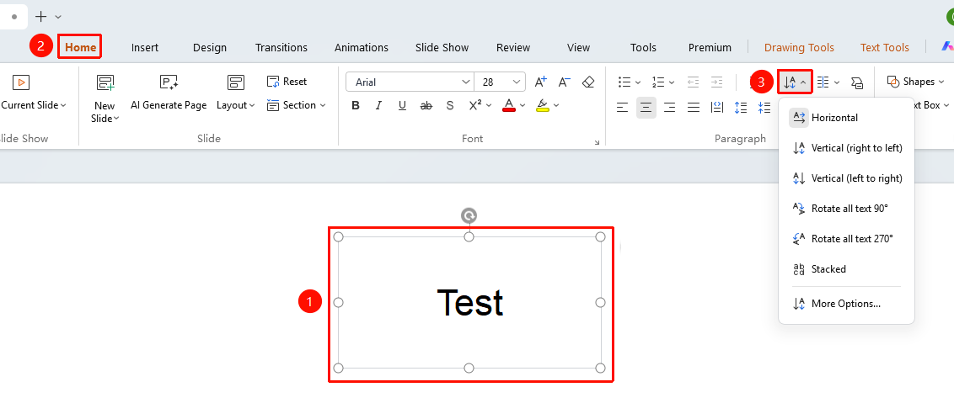
Task: Expand the Columns dropdown arrow
Action: point(837,82)
